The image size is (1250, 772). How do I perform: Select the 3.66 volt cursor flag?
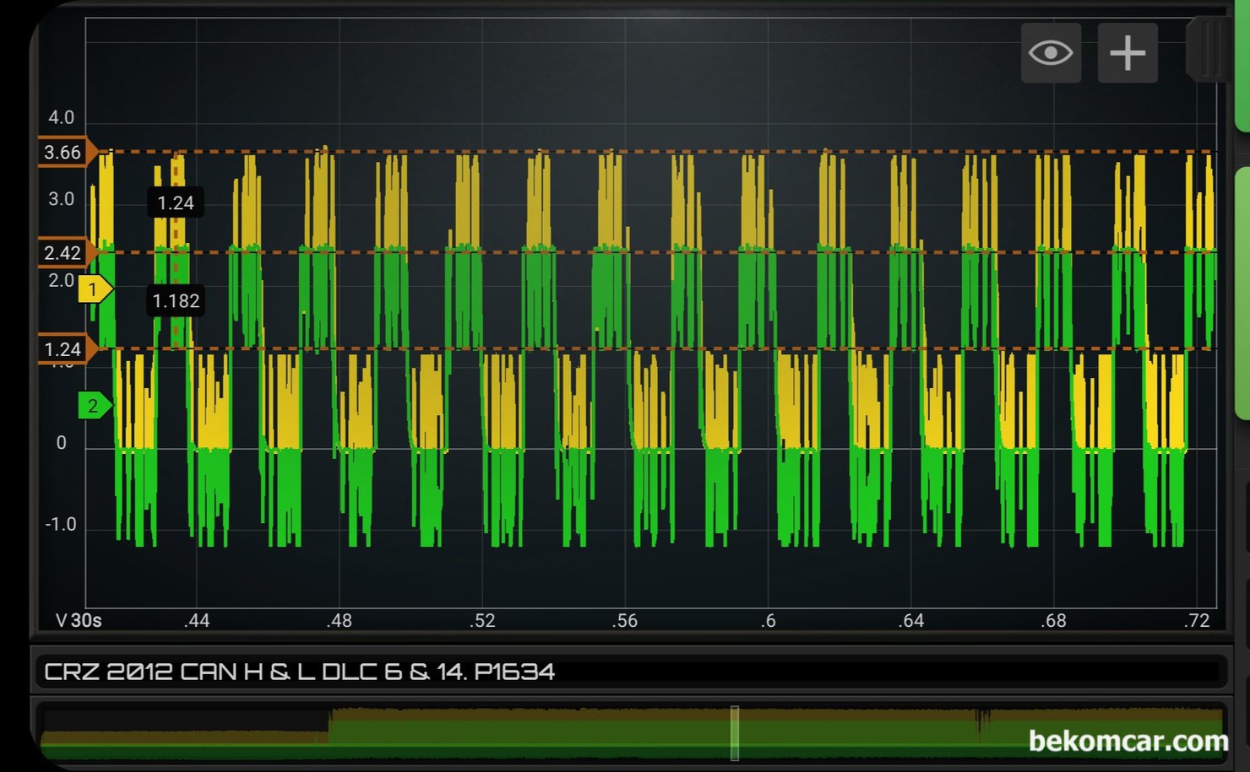coord(64,153)
